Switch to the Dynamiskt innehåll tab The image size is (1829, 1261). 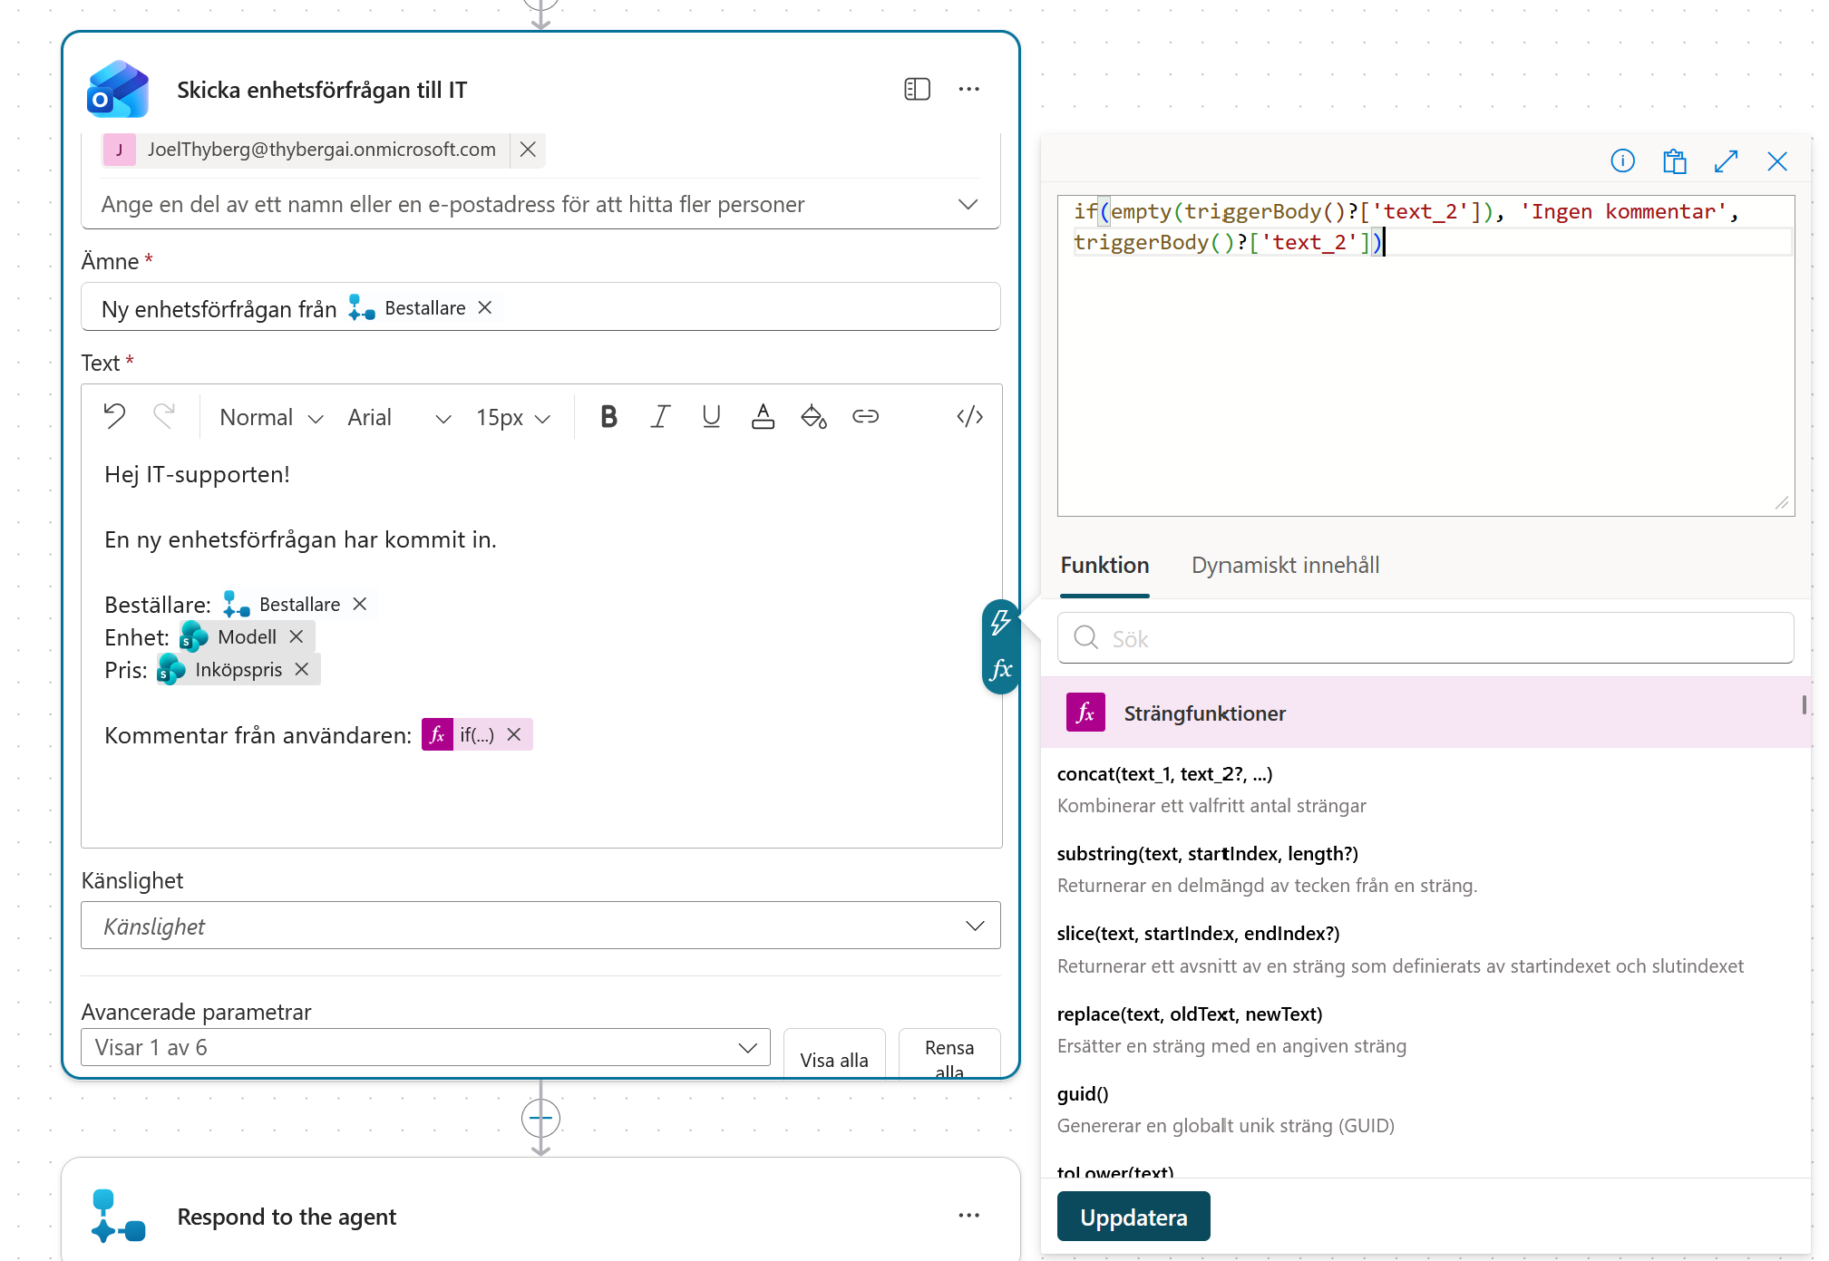pyautogui.click(x=1285, y=565)
